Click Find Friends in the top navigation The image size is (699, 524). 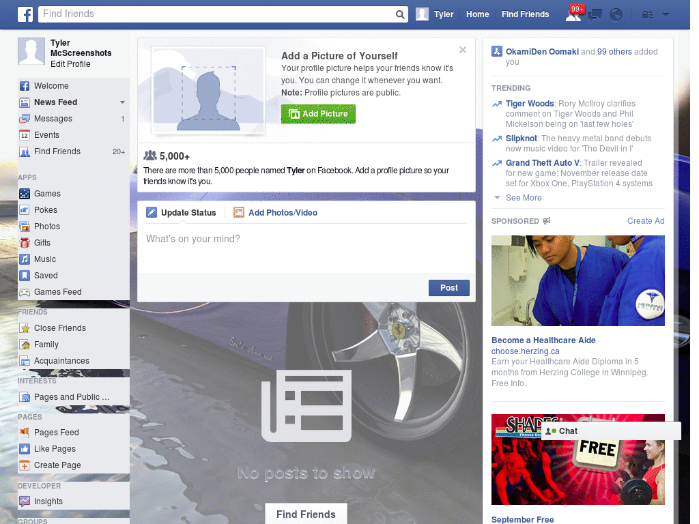(525, 14)
